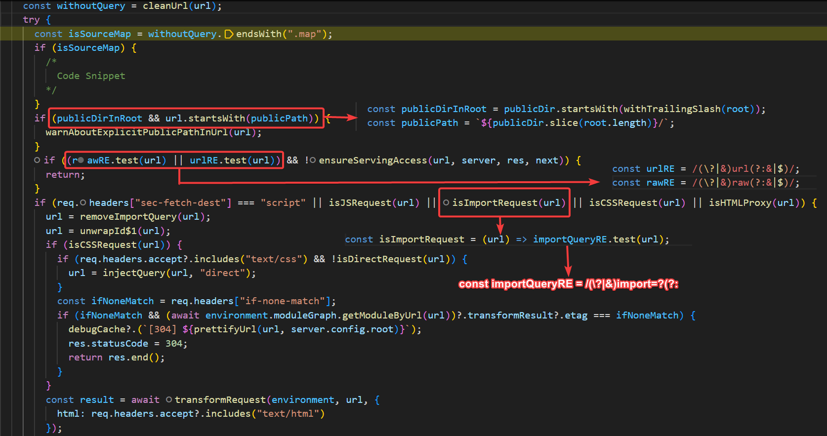Click withoutQuery before the endsWith call

click(x=182, y=34)
